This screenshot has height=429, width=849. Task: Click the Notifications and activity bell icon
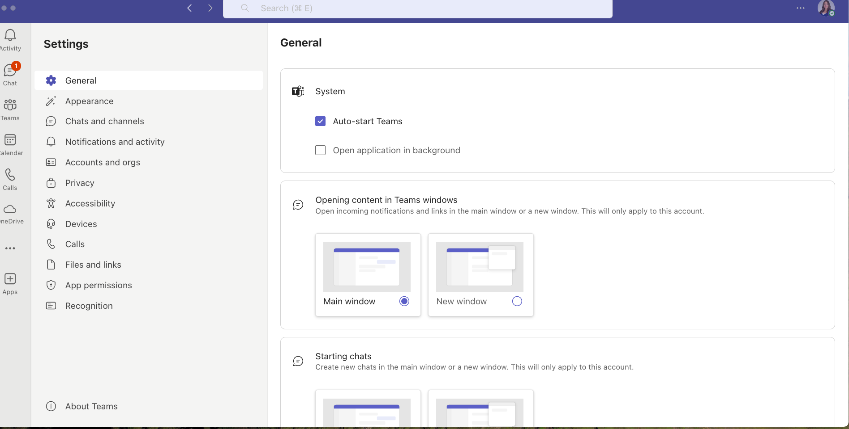(x=51, y=142)
